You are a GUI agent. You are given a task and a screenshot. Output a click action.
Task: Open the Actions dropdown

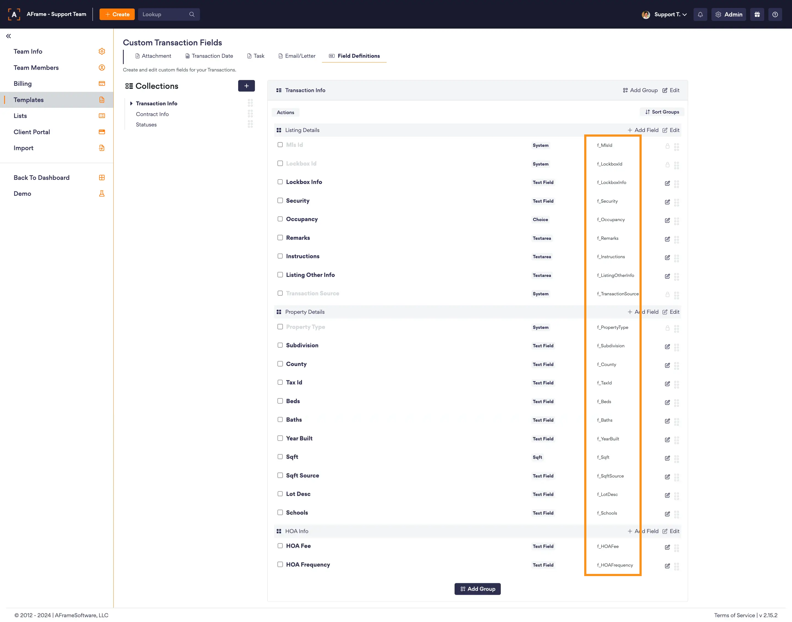[x=285, y=112]
